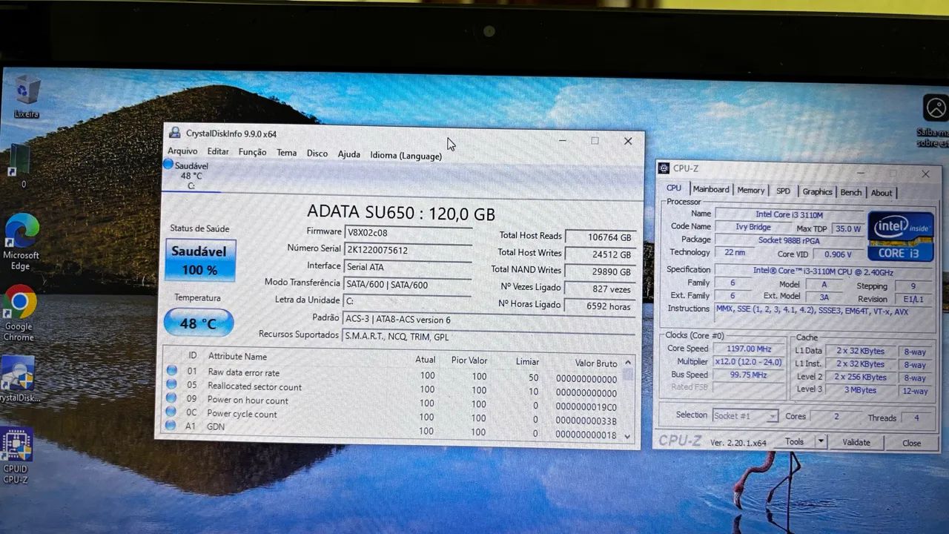949x534 pixels.
Task: Open the Tema menu
Action: click(x=286, y=153)
